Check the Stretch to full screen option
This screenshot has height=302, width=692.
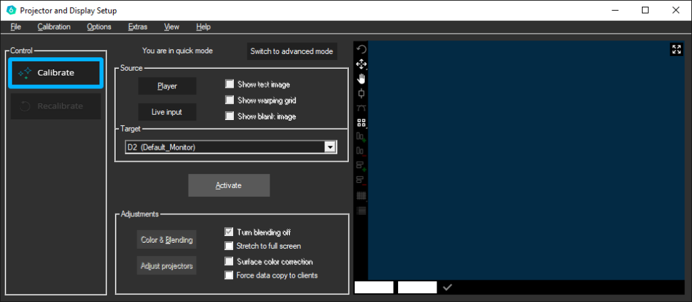click(x=230, y=246)
